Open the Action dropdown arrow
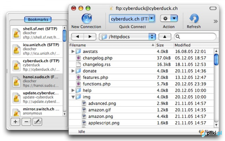Viewport: 225px width, 141px height. tap(174, 18)
